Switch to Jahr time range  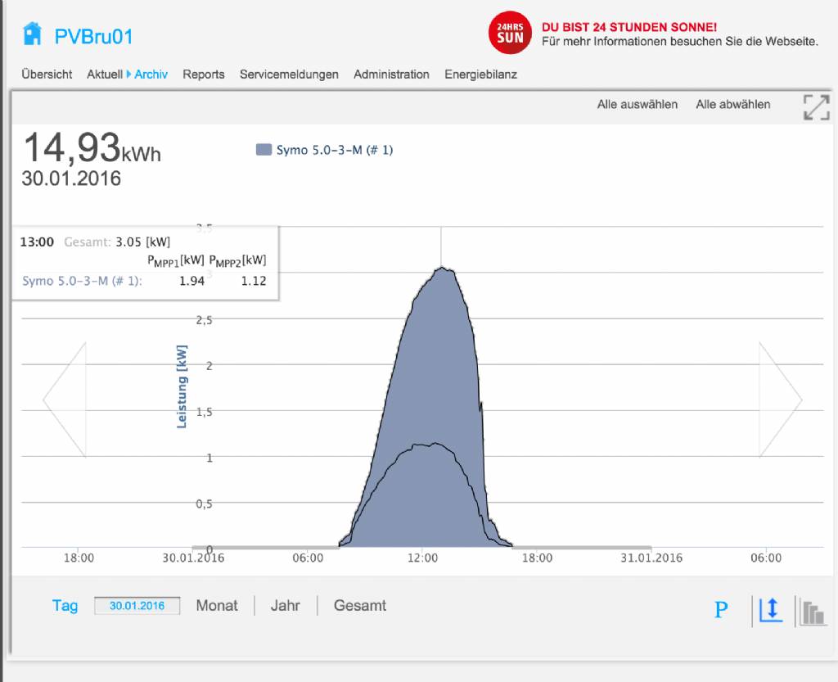pyautogui.click(x=286, y=606)
